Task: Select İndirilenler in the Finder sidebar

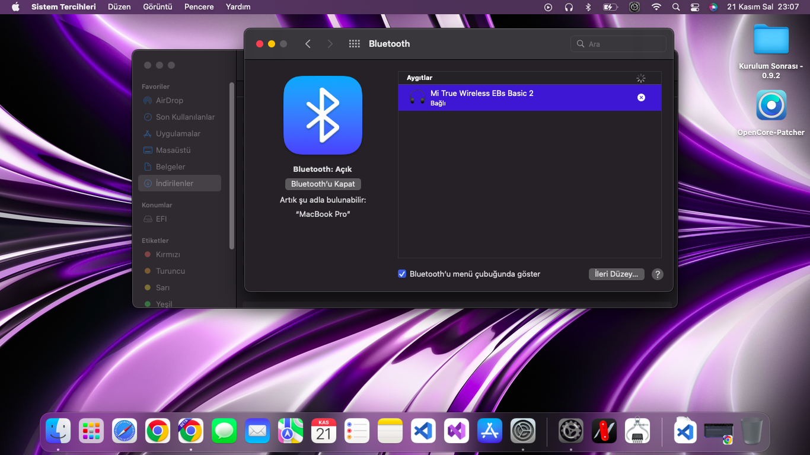Action: pos(174,184)
